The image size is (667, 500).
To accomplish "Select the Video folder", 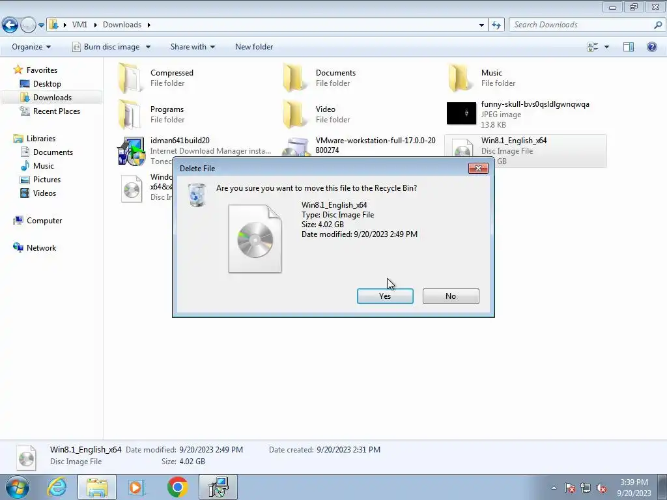I will point(326,115).
